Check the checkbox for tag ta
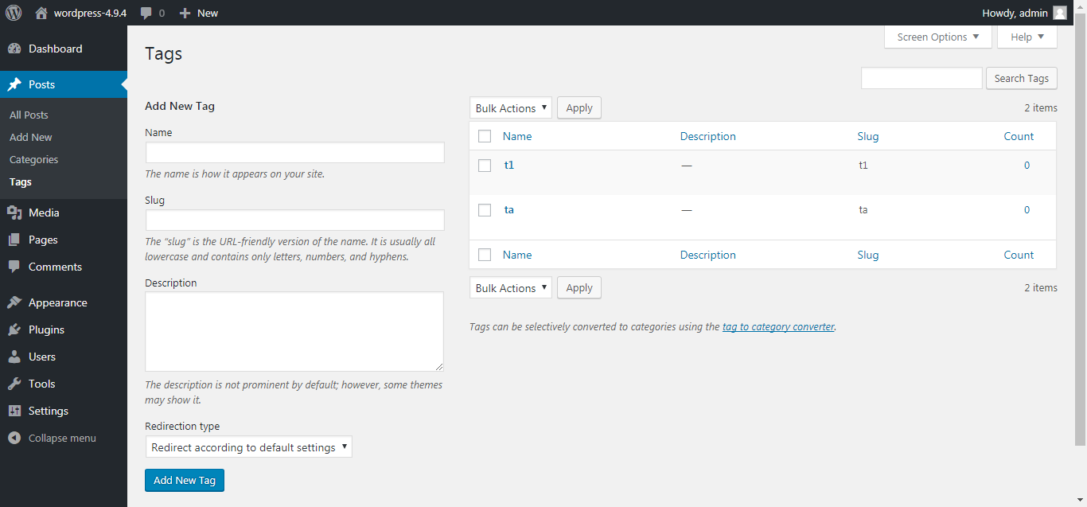The width and height of the screenshot is (1087, 507). 485,210
